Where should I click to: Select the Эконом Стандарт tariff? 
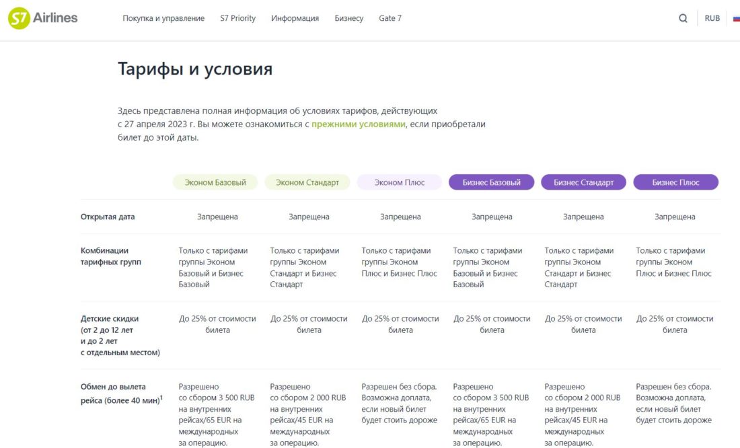coord(307,182)
